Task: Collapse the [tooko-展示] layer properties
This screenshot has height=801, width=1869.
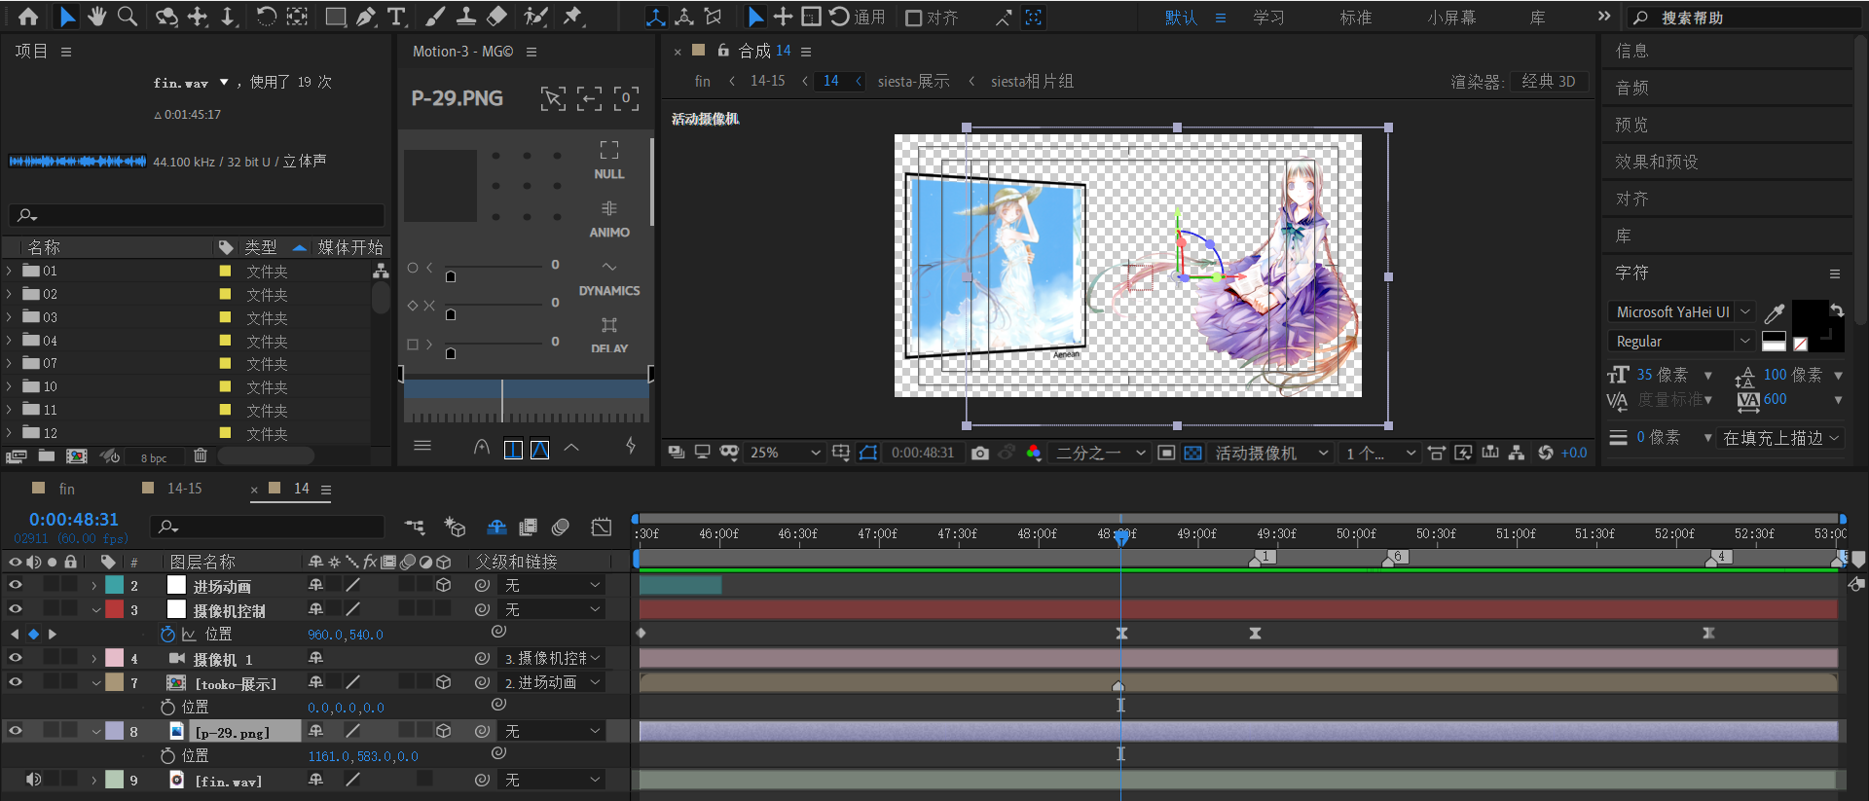Action: (96, 683)
